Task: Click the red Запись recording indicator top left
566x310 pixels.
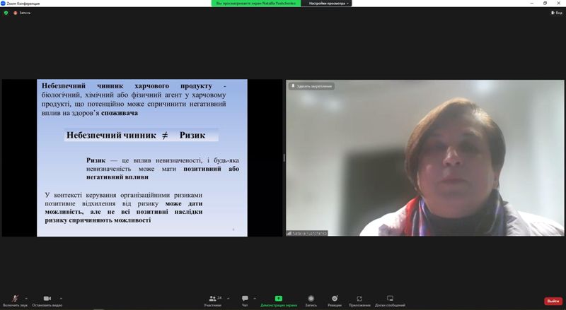Action: click(22, 13)
